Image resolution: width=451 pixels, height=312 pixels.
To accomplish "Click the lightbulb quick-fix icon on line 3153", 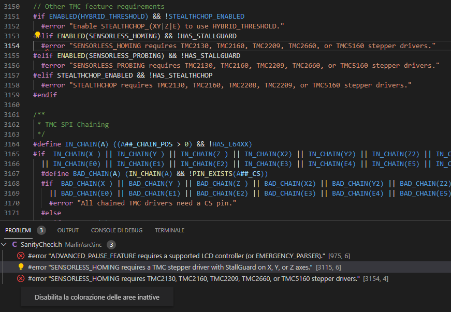I will [37, 36].
